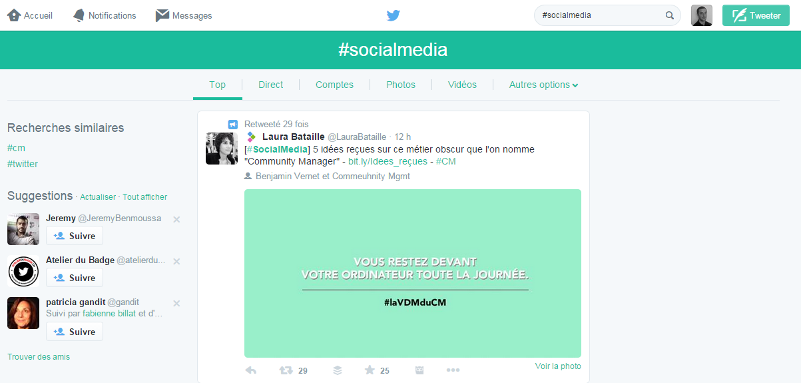Switch to the Top tab
The width and height of the screenshot is (801, 383).
(x=217, y=85)
